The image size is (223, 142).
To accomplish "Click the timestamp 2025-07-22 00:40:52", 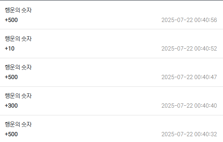I will [189, 49].
